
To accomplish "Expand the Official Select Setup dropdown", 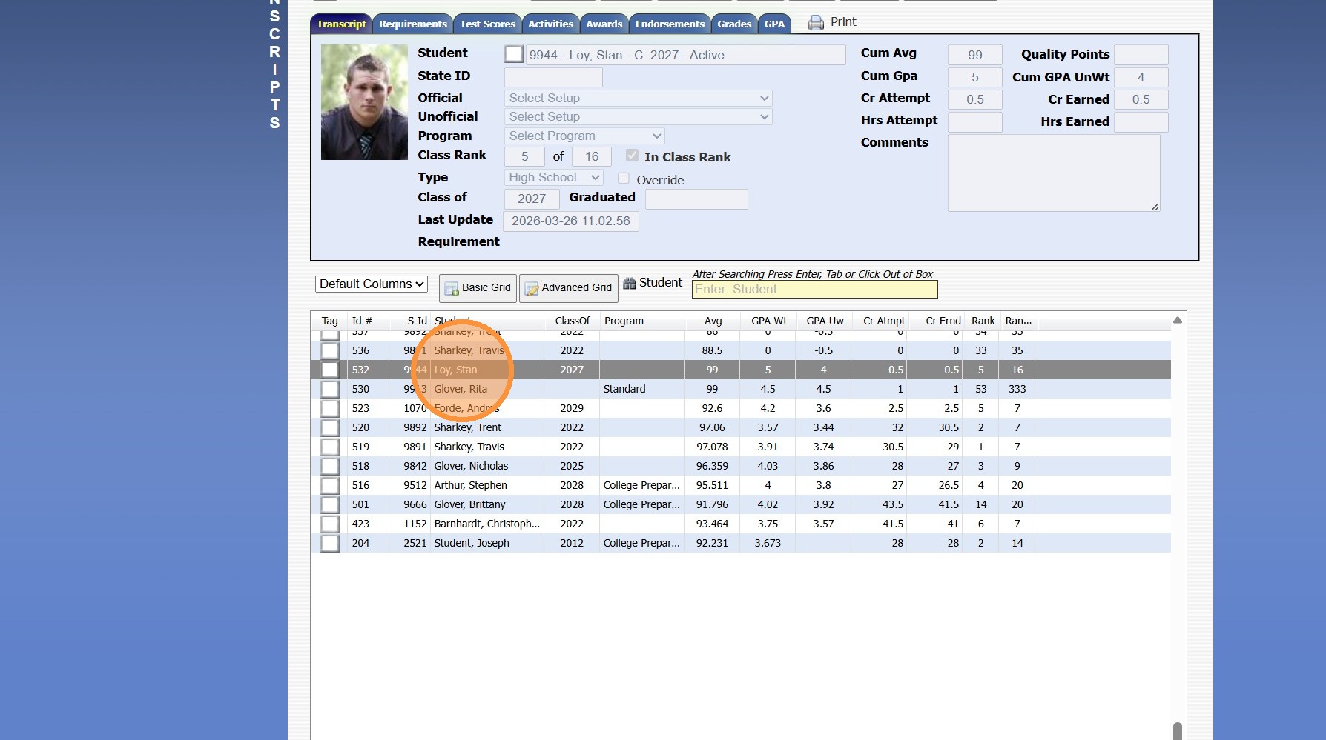I will point(638,98).
